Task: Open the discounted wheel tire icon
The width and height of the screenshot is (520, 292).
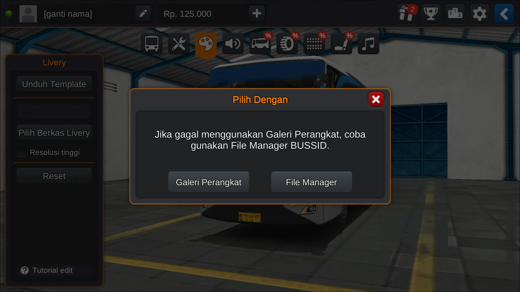Action: 287,44
